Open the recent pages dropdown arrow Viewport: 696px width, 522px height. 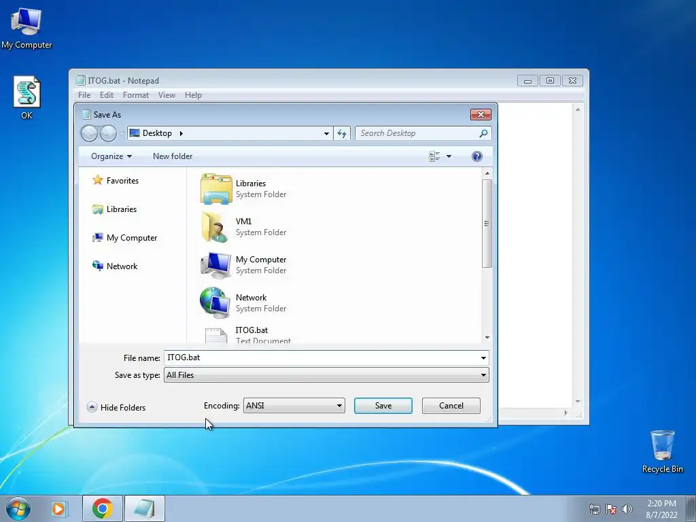pyautogui.click(x=122, y=133)
